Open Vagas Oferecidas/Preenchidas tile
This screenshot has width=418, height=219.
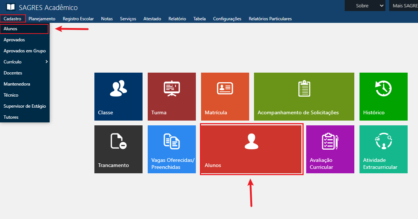172,142
